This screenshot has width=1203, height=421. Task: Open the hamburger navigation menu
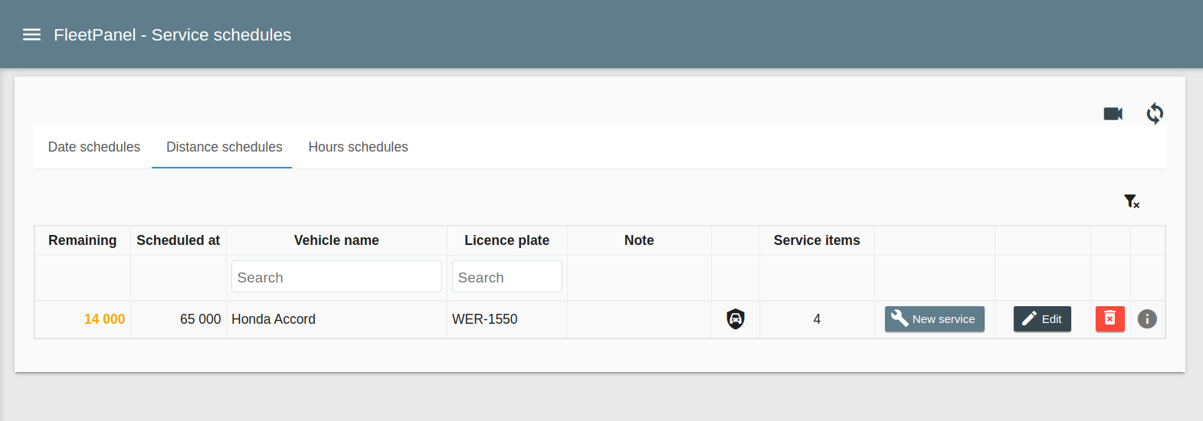tap(31, 34)
